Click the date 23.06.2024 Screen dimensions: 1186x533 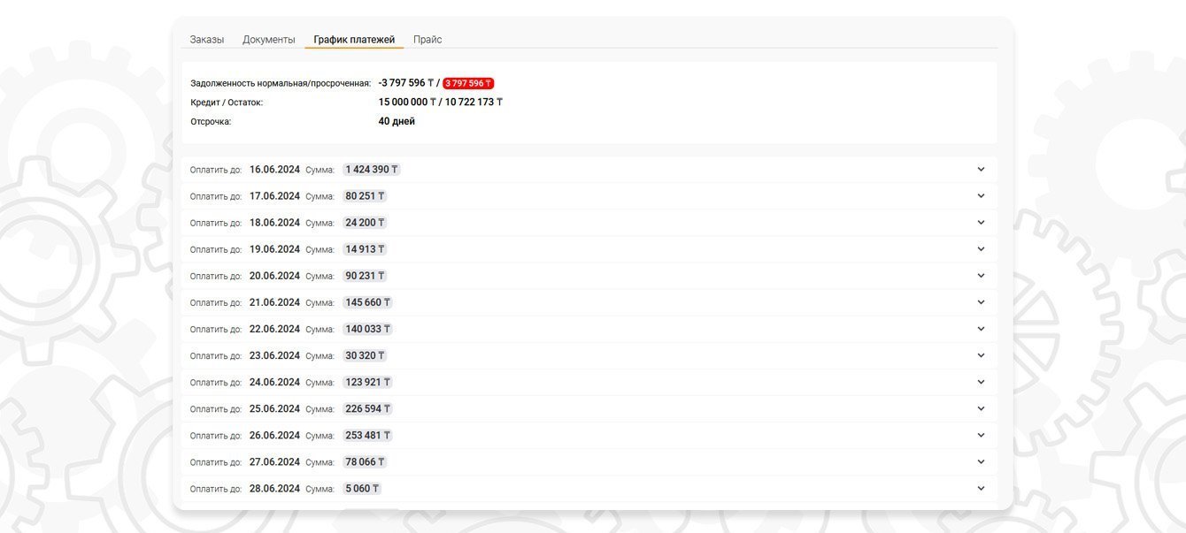pos(274,354)
